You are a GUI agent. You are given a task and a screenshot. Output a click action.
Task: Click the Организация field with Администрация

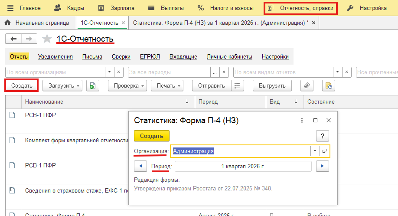click(x=240, y=151)
